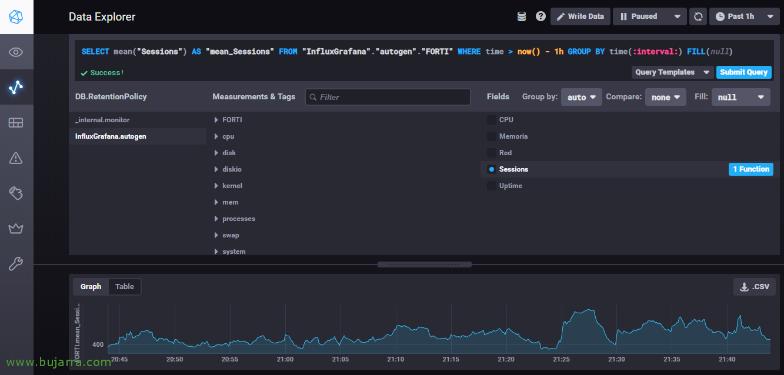Open the Status eye icon in sidebar
This screenshot has width=784, height=375.
click(x=16, y=52)
